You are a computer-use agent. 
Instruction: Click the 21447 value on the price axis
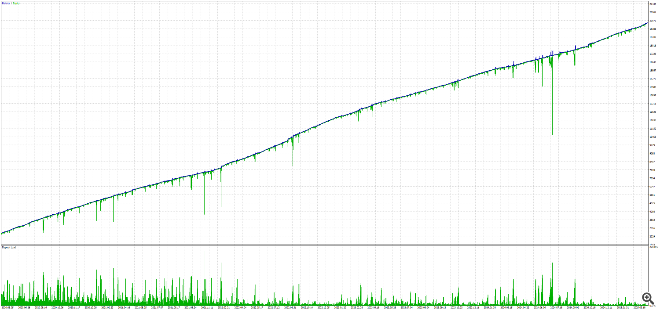point(653,4)
